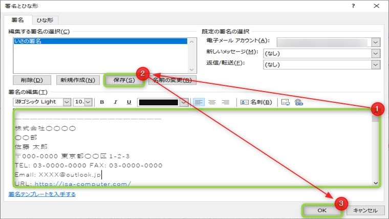The height and width of the screenshot is (219, 389).
Task: Center the signature text
Action: pos(212,102)
